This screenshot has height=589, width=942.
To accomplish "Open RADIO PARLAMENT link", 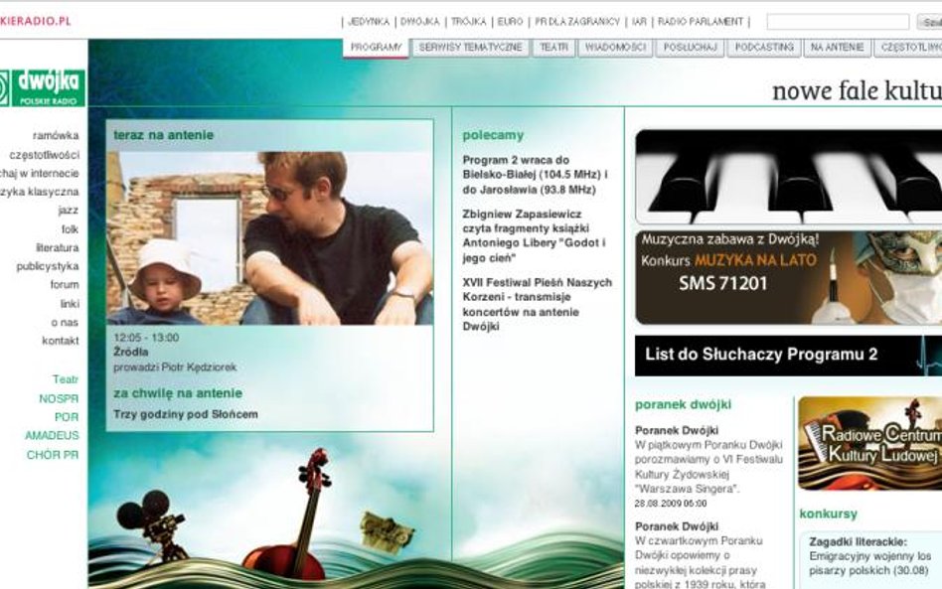I will pos(701,22).
